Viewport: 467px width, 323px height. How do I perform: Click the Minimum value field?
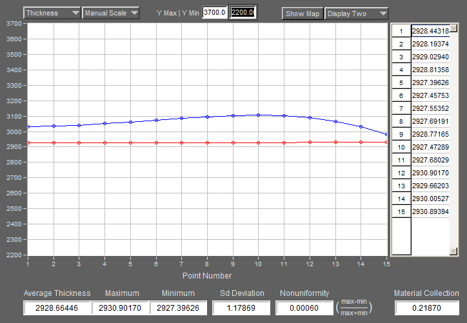point(178,308)
